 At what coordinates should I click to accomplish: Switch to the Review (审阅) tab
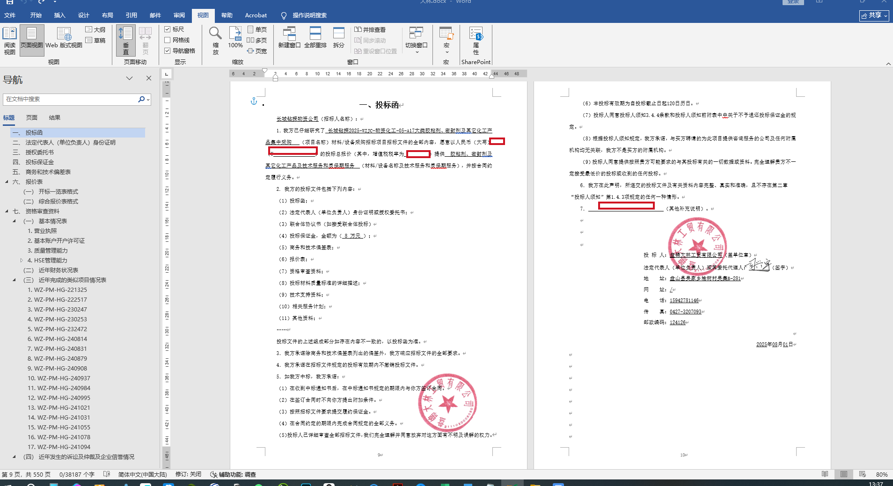179,15
